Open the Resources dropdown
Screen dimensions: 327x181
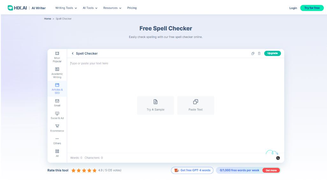click(112, 8)
